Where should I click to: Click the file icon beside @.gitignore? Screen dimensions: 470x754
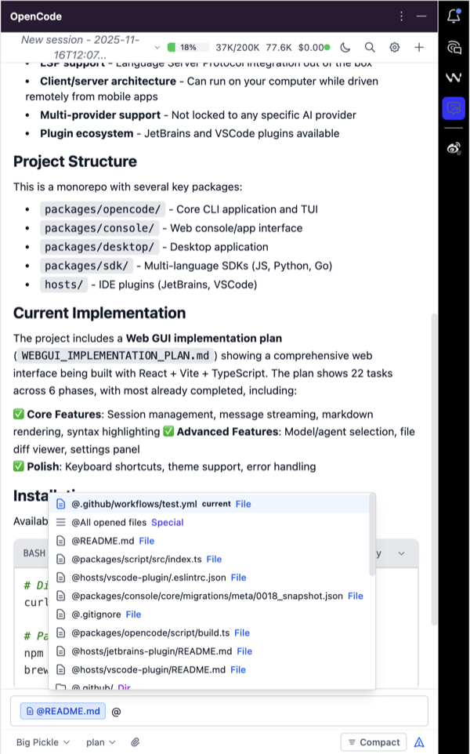pos(60,614)
